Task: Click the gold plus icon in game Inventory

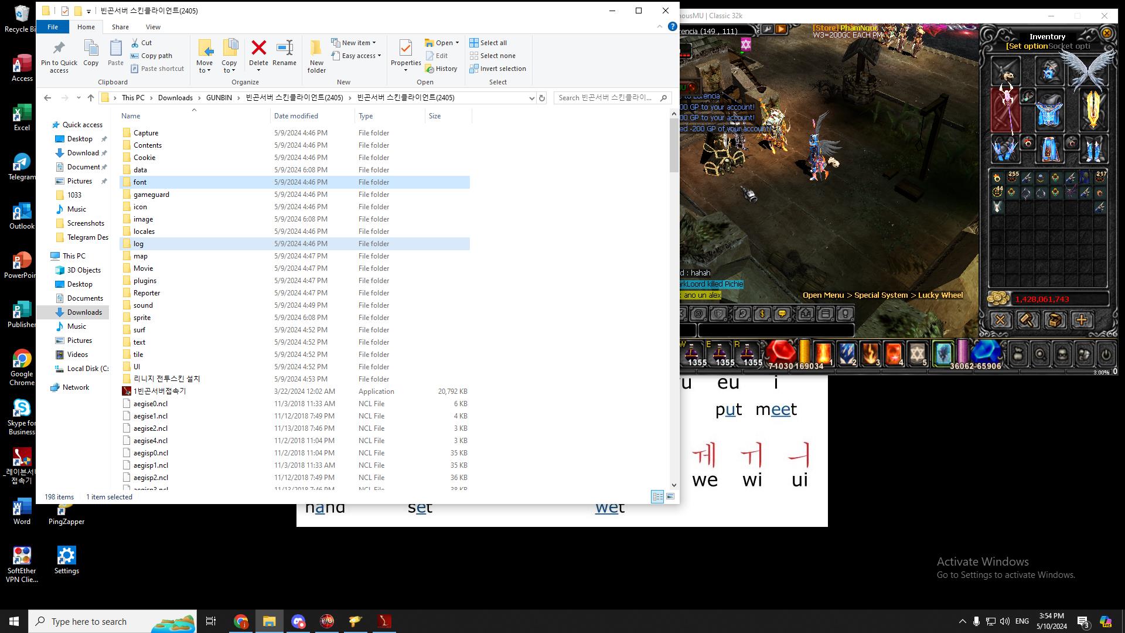Action: 1081,320
